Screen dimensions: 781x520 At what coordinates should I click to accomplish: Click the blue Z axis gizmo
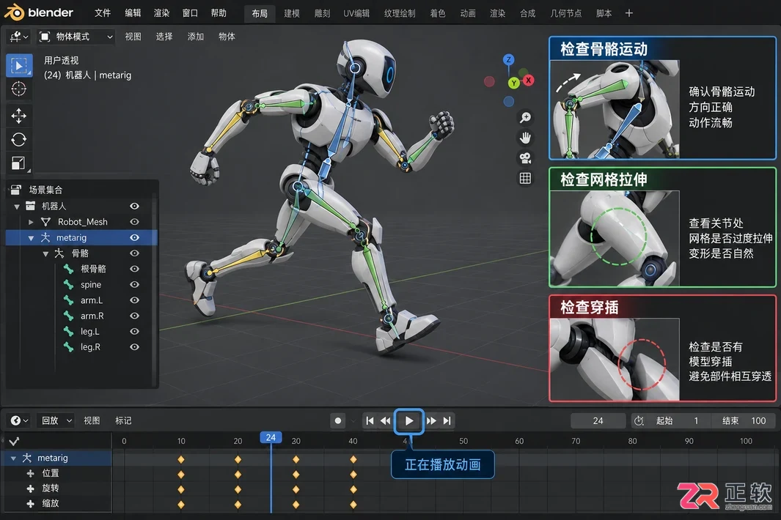point(508,60)
